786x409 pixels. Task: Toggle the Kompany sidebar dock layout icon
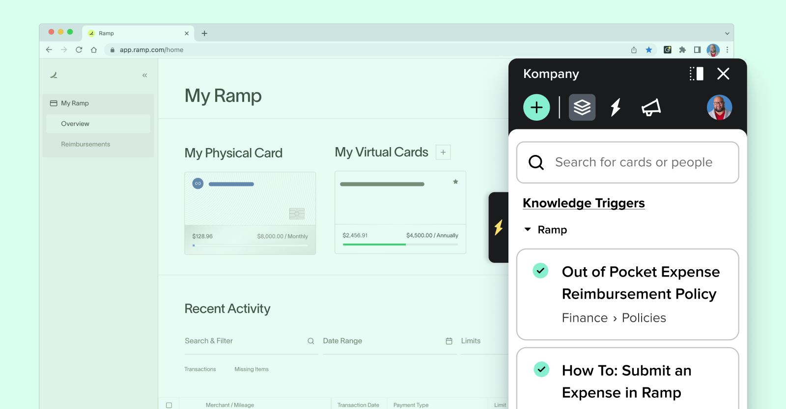(697, 74)
